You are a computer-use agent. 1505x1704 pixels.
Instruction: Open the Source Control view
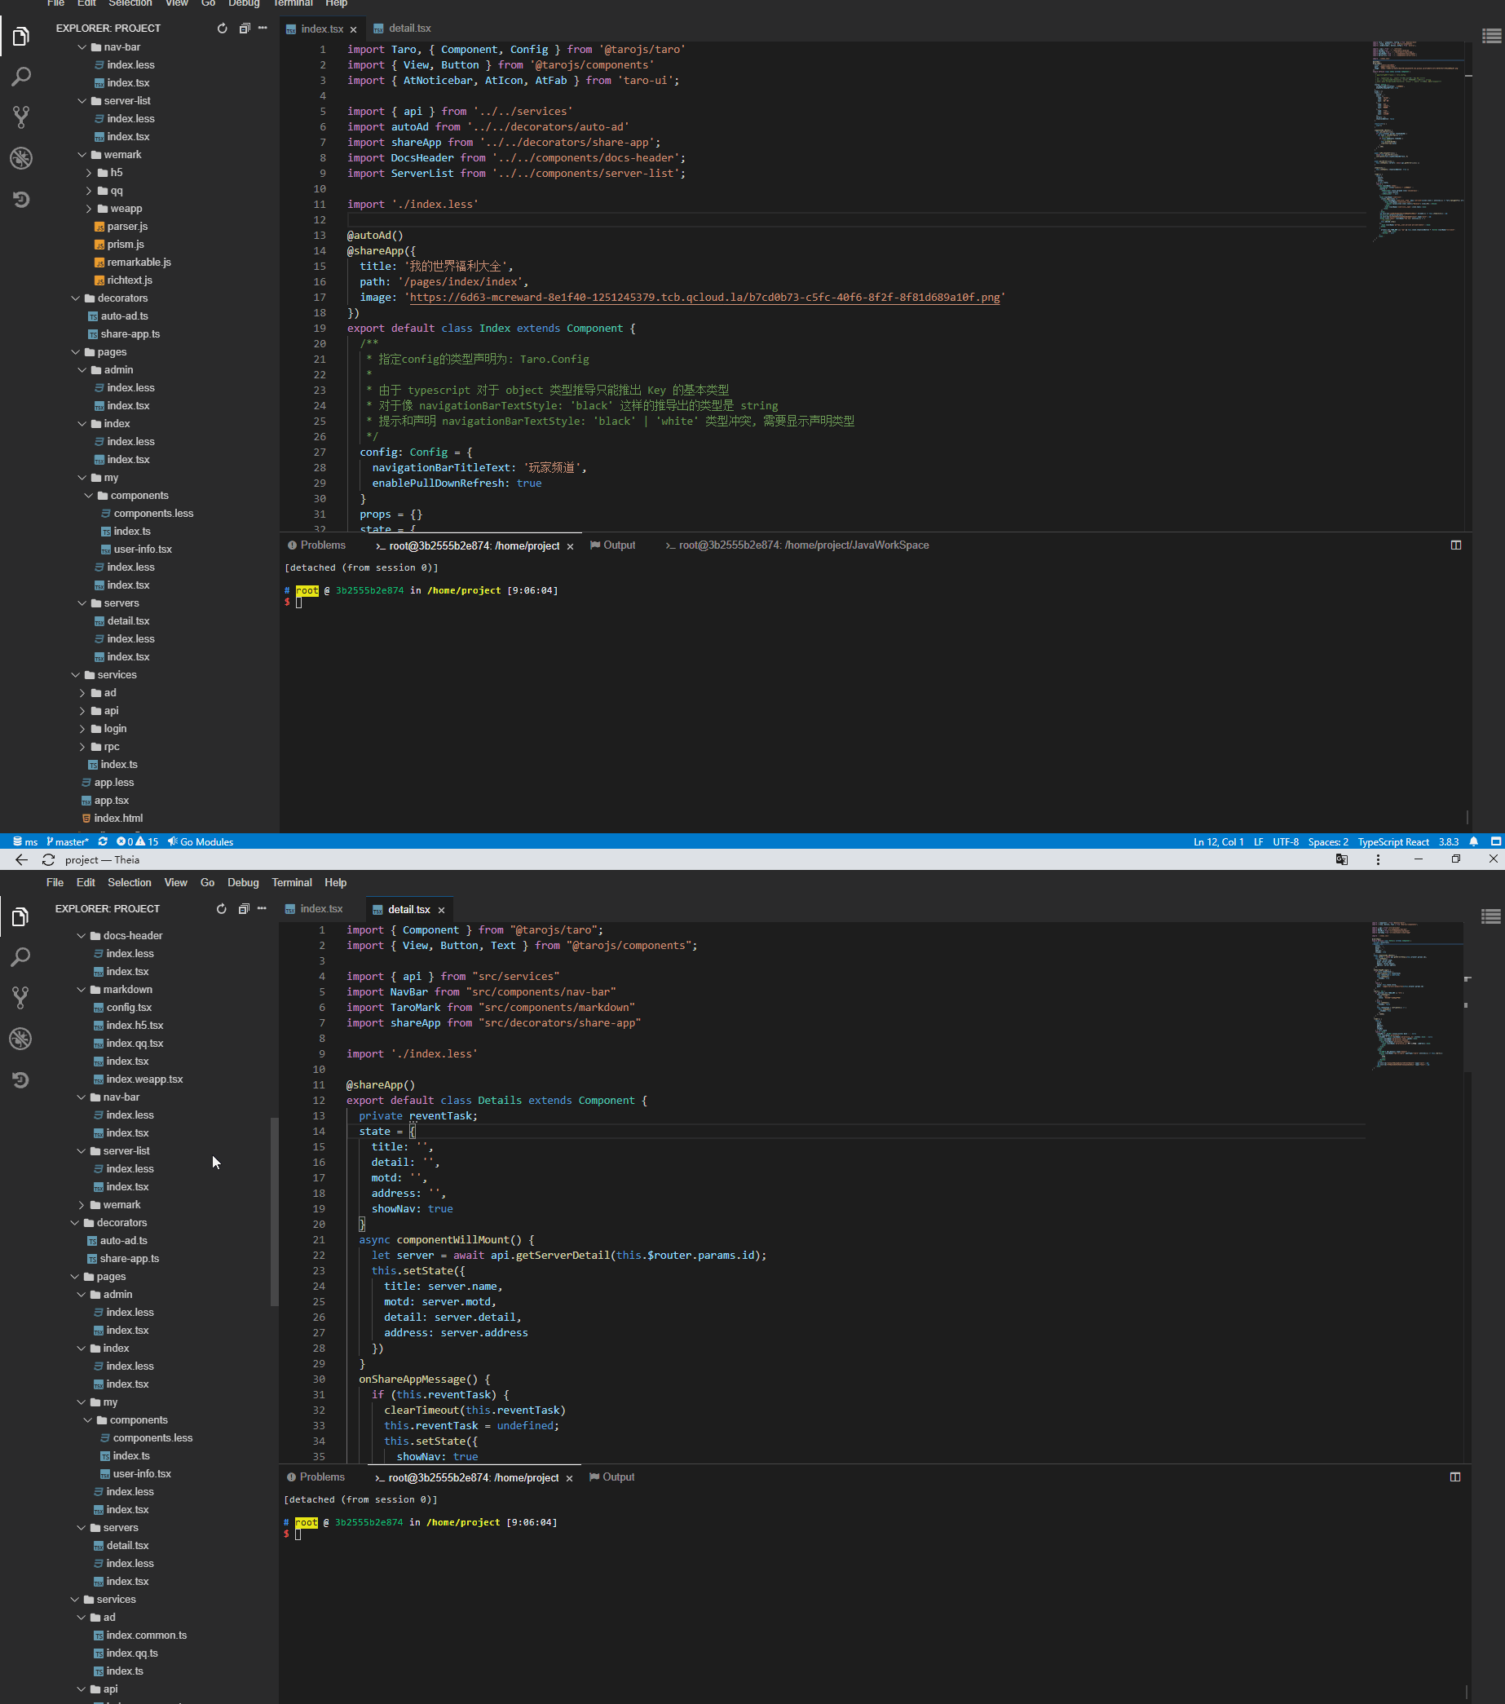(x=21, y=117)
